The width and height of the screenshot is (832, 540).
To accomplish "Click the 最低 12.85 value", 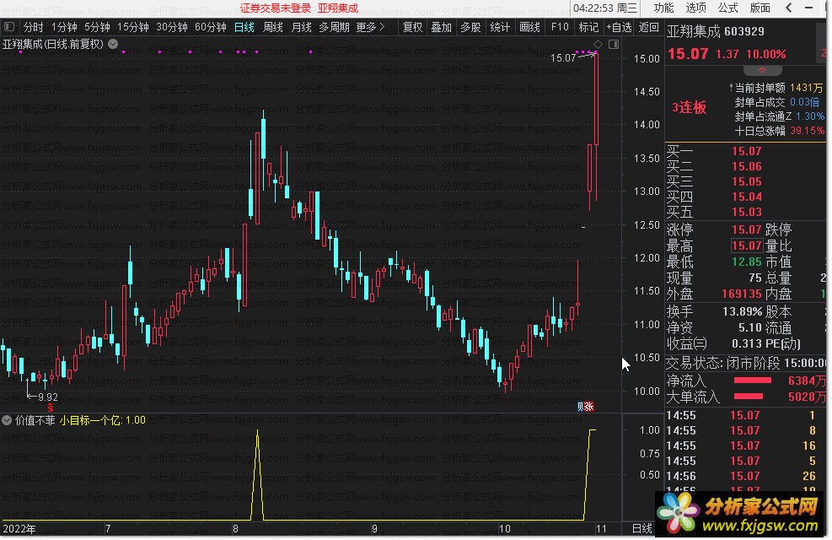I will 747,262.
